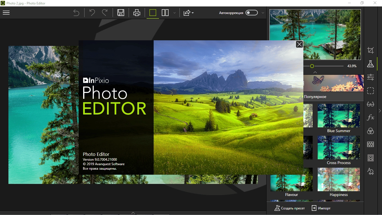Expand Автокоррекция options arrow

(263, 13)
